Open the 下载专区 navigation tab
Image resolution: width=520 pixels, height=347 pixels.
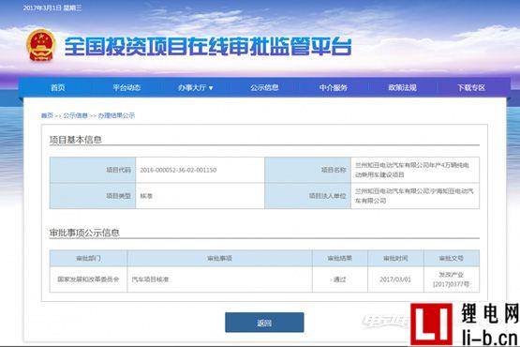pyautogui.click(x=471, y=87)
